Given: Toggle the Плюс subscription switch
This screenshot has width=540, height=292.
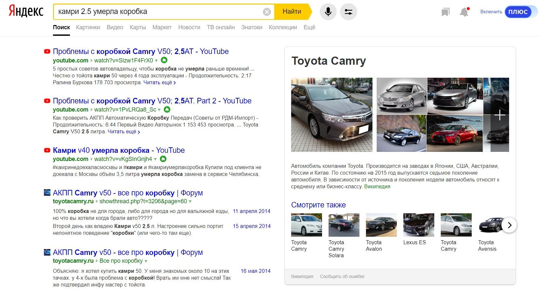Looking at the screenshot, I should coord(521,12).
